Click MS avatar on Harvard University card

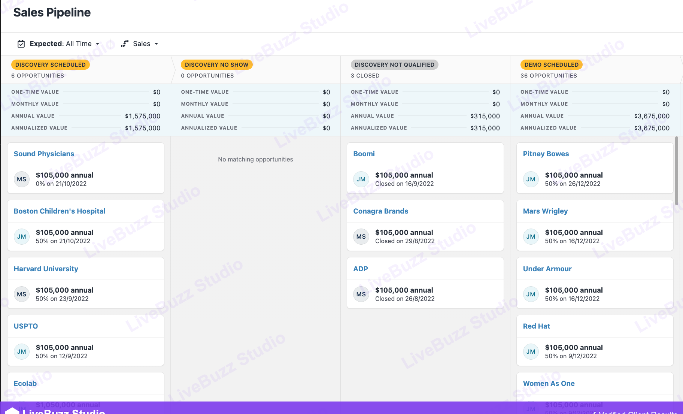22,294
